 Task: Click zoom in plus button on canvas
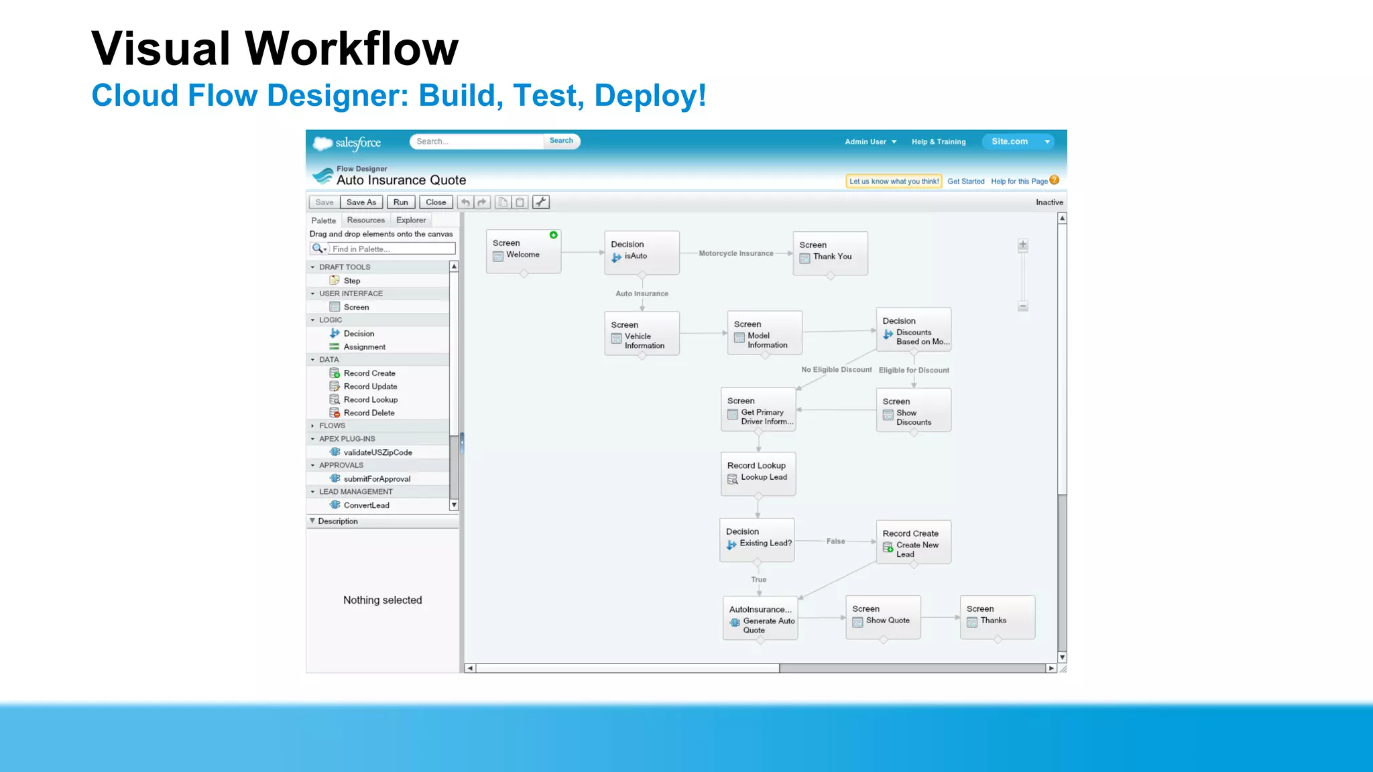(x=1023, y=245)
